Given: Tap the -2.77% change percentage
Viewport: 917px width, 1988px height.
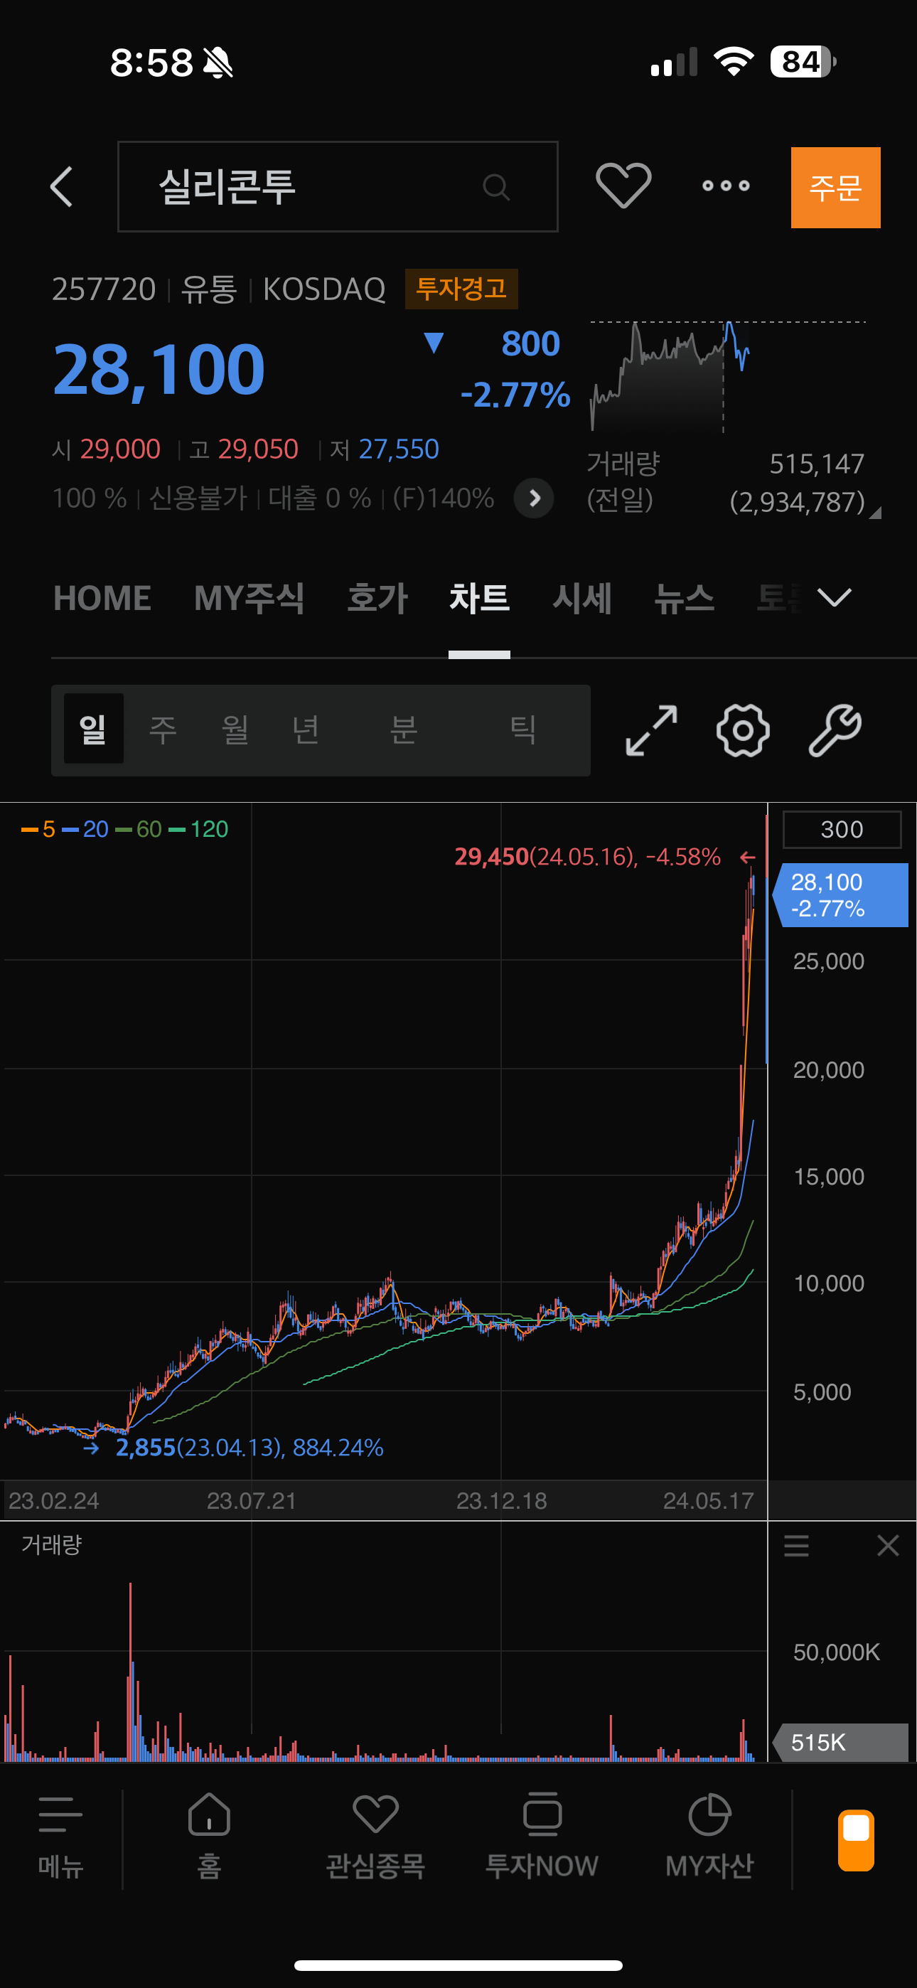Looking at the screenshot, I should (515, 395).
